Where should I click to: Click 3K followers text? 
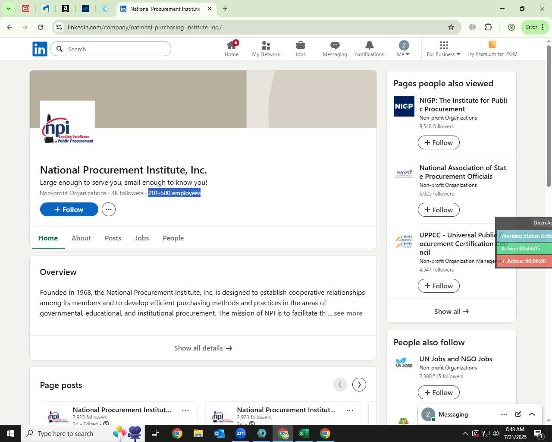[x=127, y=193]
